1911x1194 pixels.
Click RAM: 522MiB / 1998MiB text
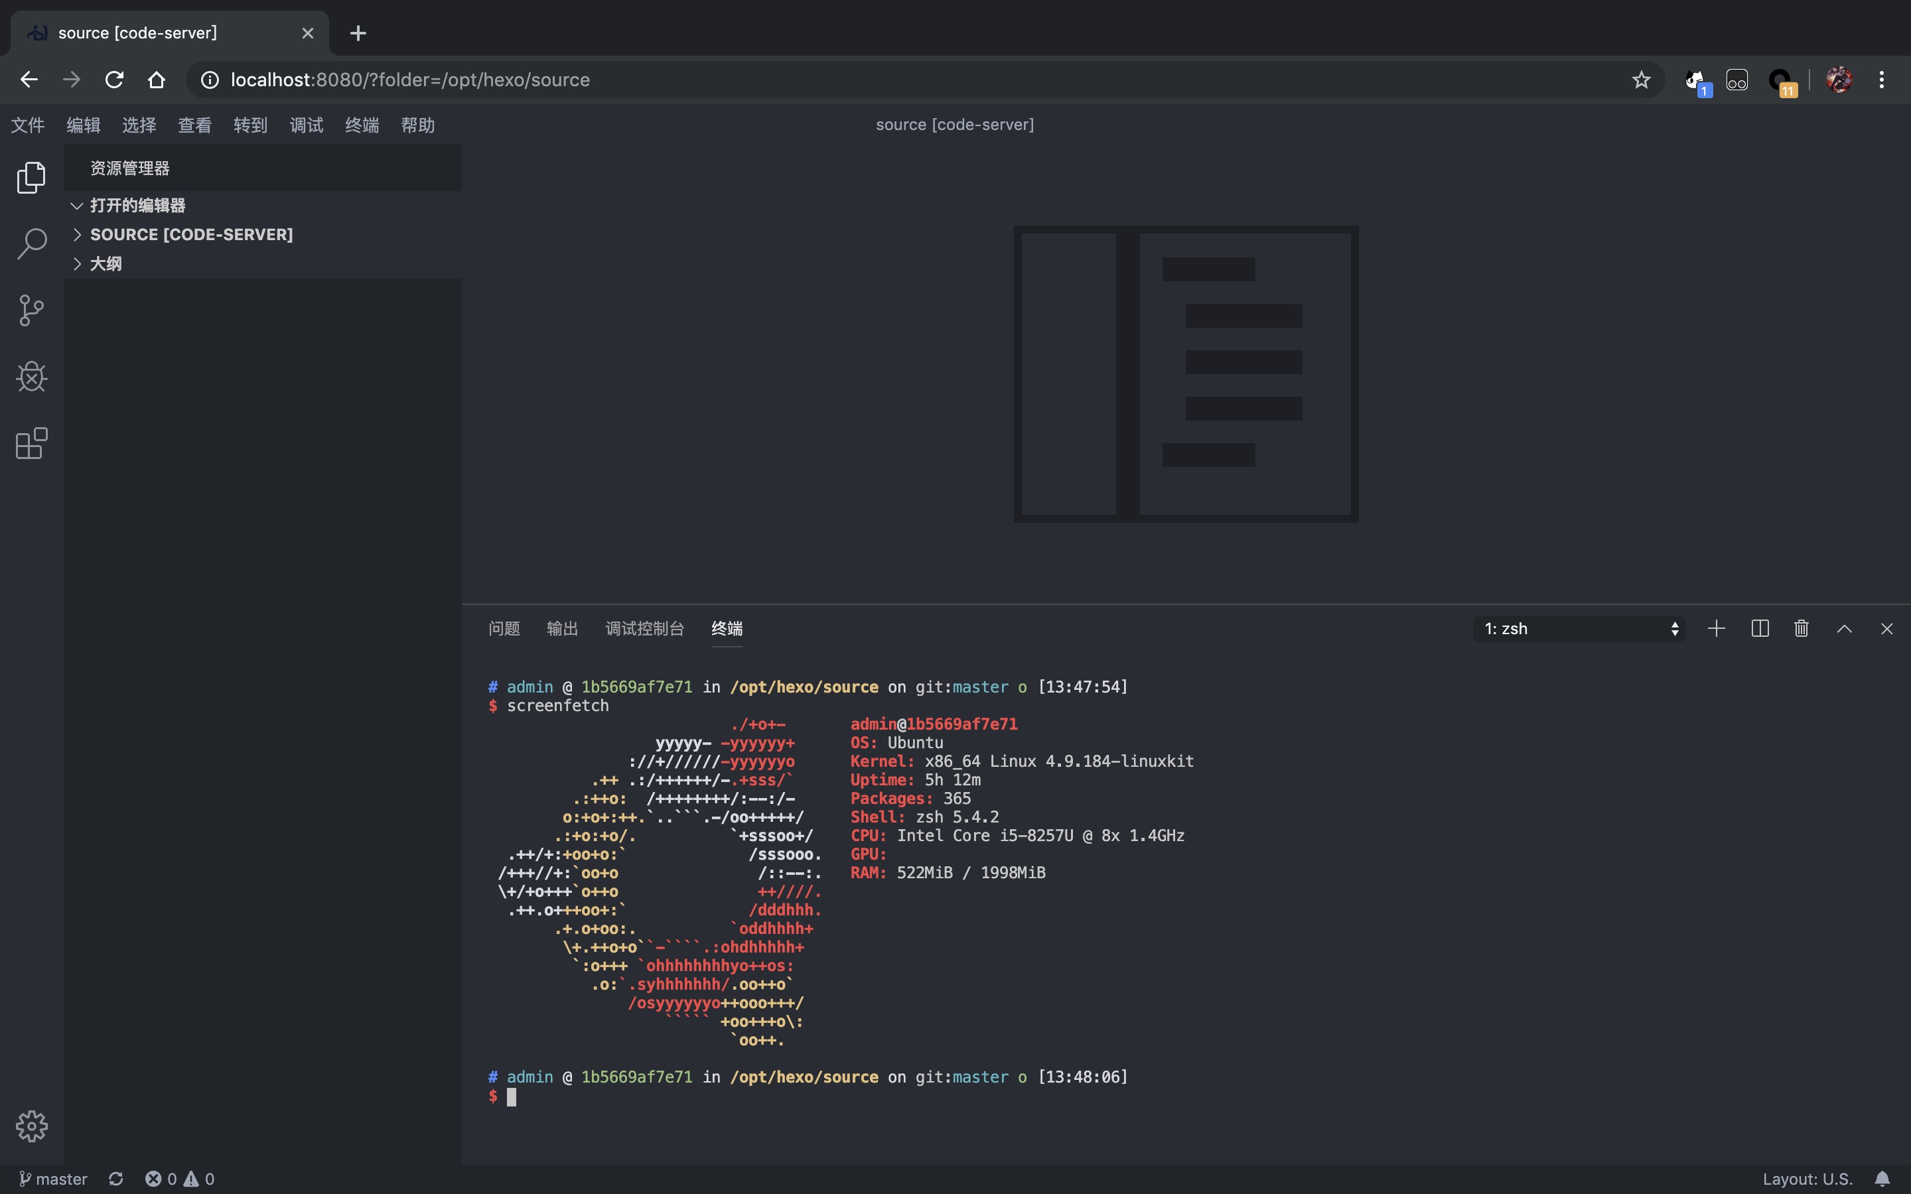tap(948, 872)
